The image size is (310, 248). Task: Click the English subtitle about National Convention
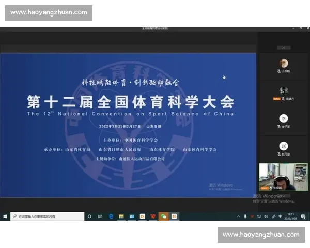(x=131, y=114)
